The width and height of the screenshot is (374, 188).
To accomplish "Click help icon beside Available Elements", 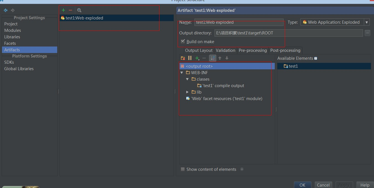I will tap(316, 58).
